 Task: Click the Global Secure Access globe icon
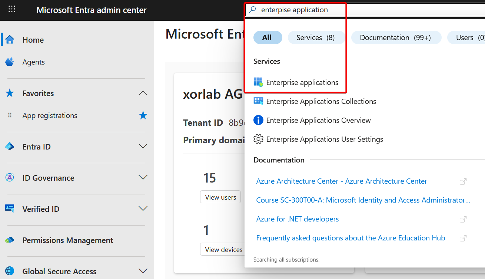[10, 271]
